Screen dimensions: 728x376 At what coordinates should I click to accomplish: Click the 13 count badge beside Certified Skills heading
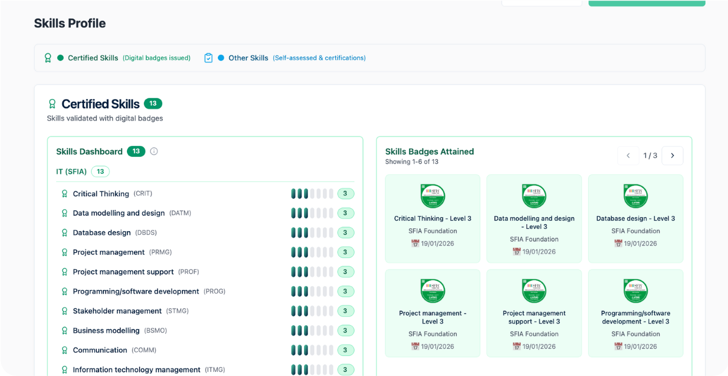point(153,104)
